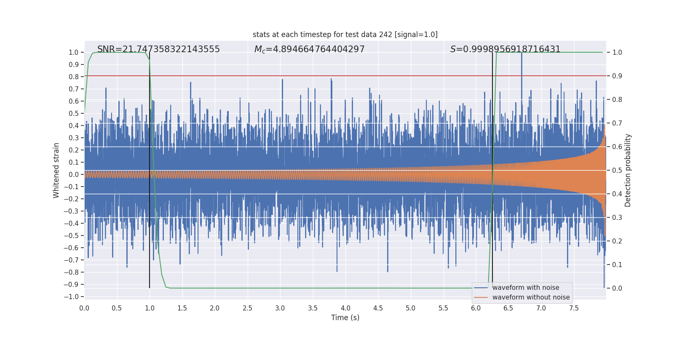This screenshot has width=674, height=337.
Task: Click the 'waveform without noise' legend entry
Action: click(531, 297)
